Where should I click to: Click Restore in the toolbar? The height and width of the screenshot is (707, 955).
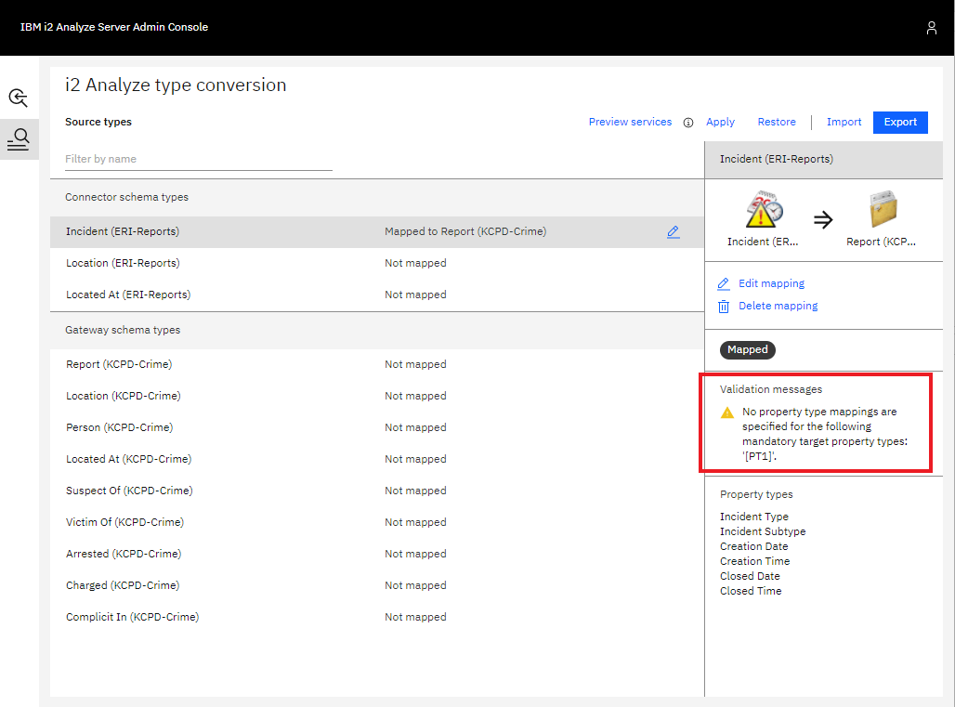(x=776, y=122)
